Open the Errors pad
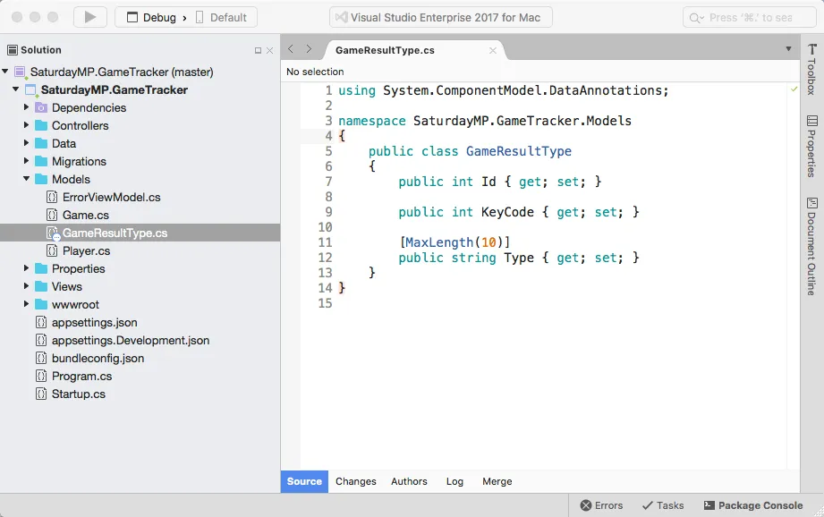824x517 pixels. pyautogui.click(x=601, y=505)
